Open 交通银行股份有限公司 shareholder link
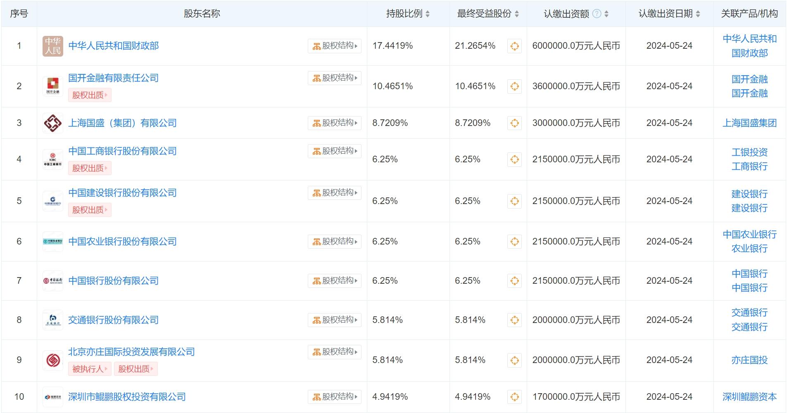Screen dimensions: 787x413 (x=114, y=320)
